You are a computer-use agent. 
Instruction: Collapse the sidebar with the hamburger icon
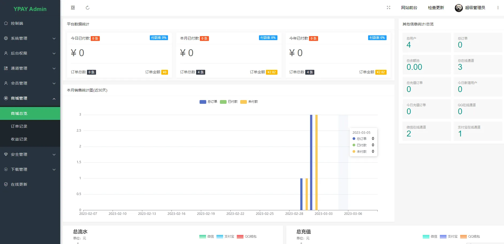click(x=72, y=7)
